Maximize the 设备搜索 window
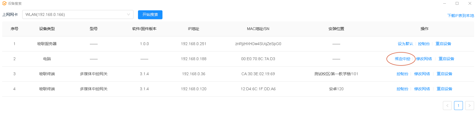 [457, 3]
